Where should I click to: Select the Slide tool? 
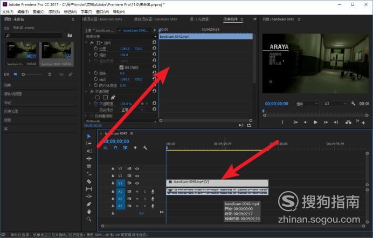(x=89, y=196)
